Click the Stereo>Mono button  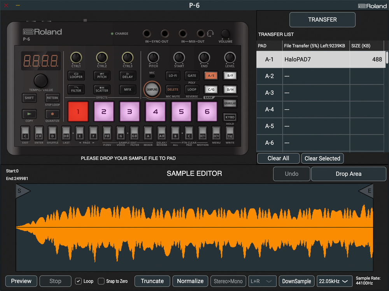228,281
